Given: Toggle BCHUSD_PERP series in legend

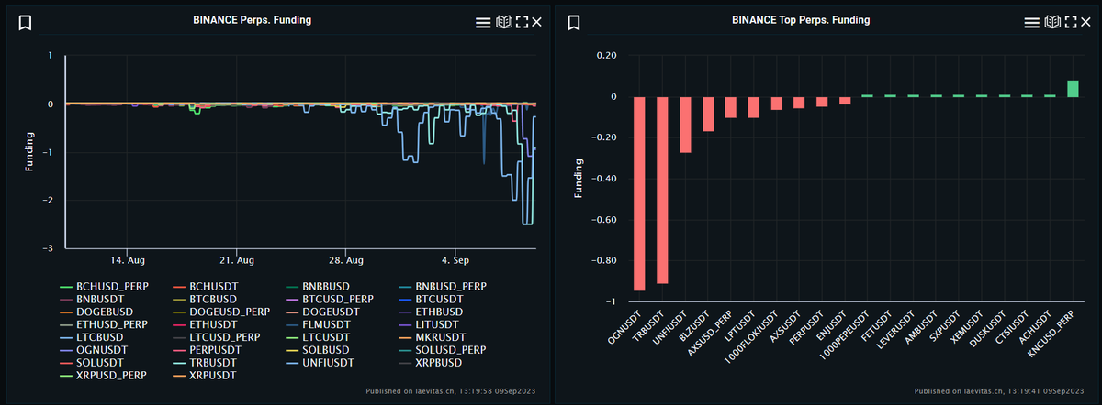Looking at the screenshot, I should (102, 287).
